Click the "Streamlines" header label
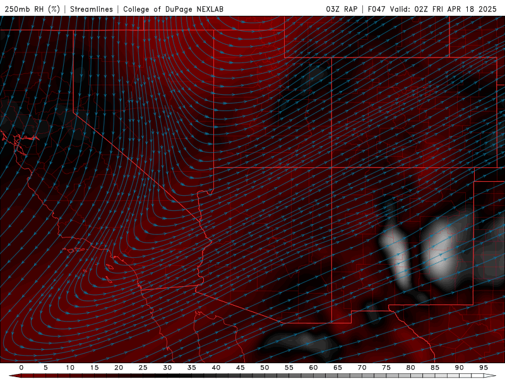Screen dimensions: 505x379 (x=92, y=9)
